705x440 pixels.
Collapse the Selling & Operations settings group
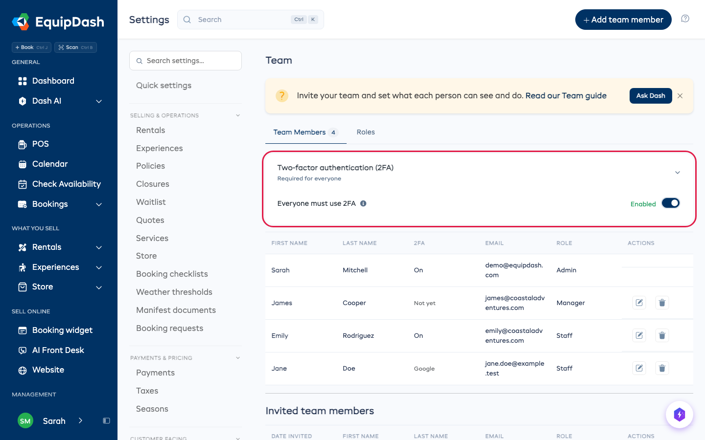coord(238,115)
